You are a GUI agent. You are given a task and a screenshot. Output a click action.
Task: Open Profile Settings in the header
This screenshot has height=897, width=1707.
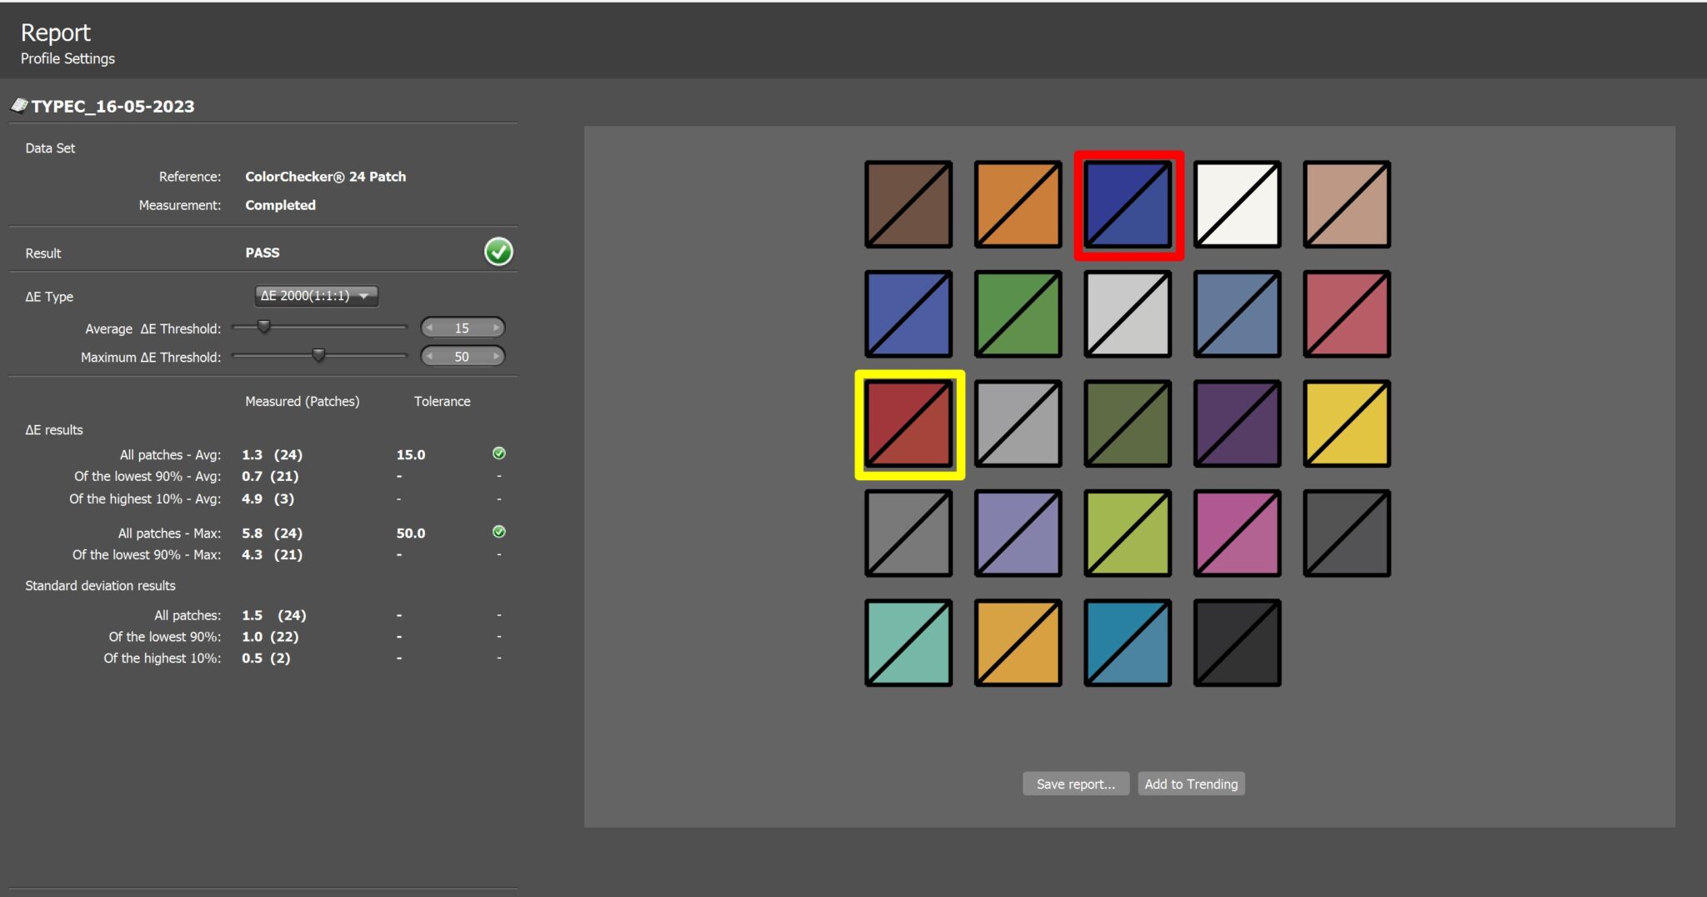pos(68,58)
